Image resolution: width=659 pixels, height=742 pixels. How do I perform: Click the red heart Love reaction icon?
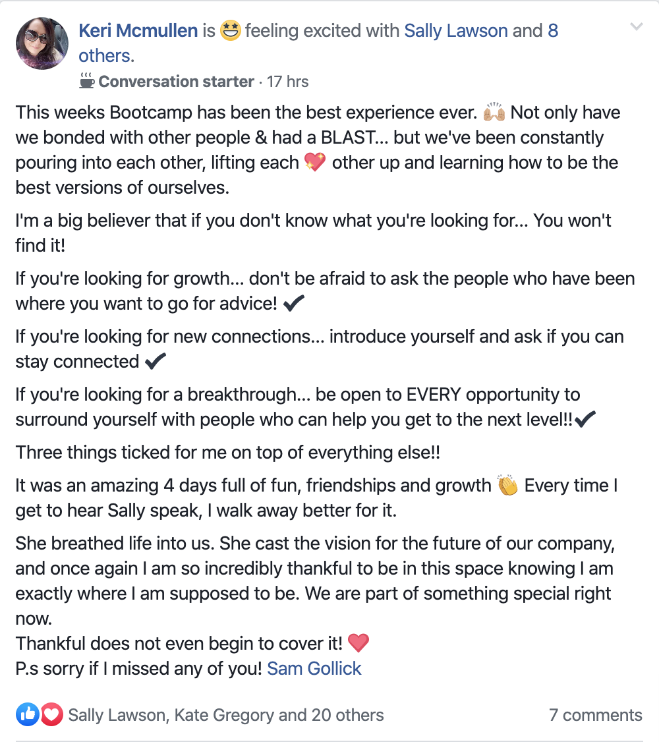click(x=51, y=714)
